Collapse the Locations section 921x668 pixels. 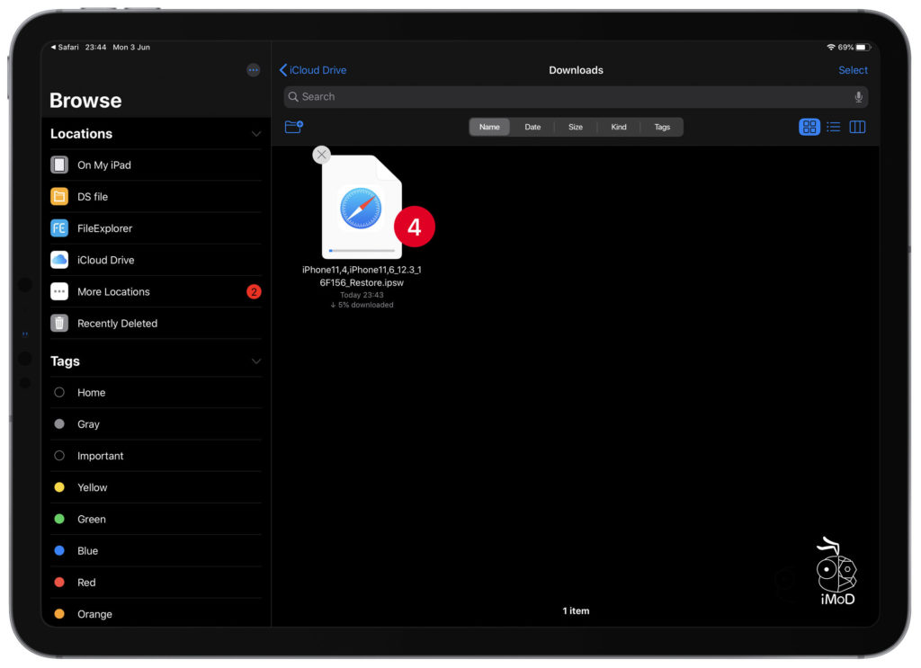click(x=256, y=133)
